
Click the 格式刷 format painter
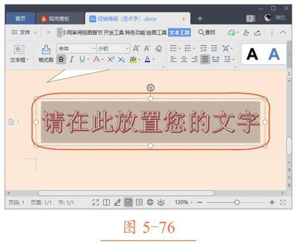point(46,54)
